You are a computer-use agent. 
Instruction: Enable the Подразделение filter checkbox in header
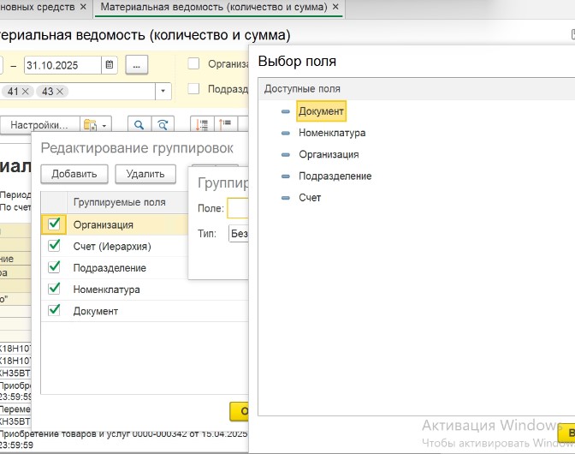pyautogui.click(x=193, y=88)
